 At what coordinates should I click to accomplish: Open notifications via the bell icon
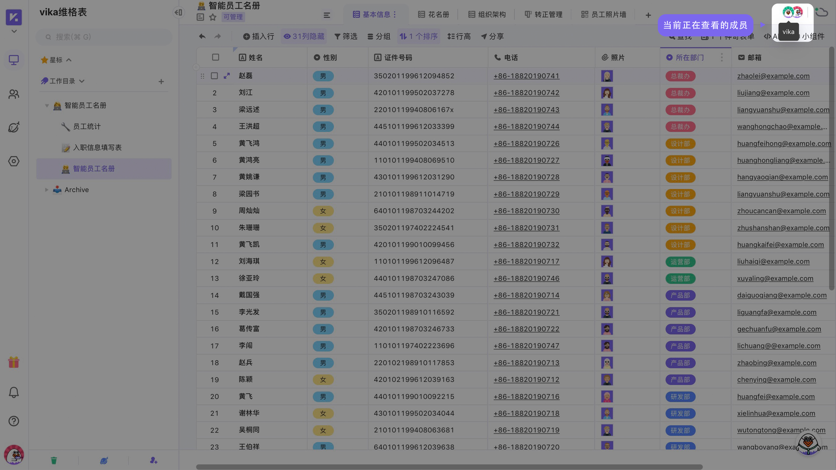click(x=14, y=392)
